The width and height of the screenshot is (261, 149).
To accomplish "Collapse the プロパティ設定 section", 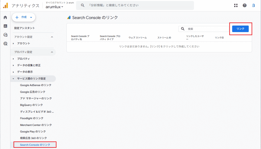I will [x=52, y=52].
